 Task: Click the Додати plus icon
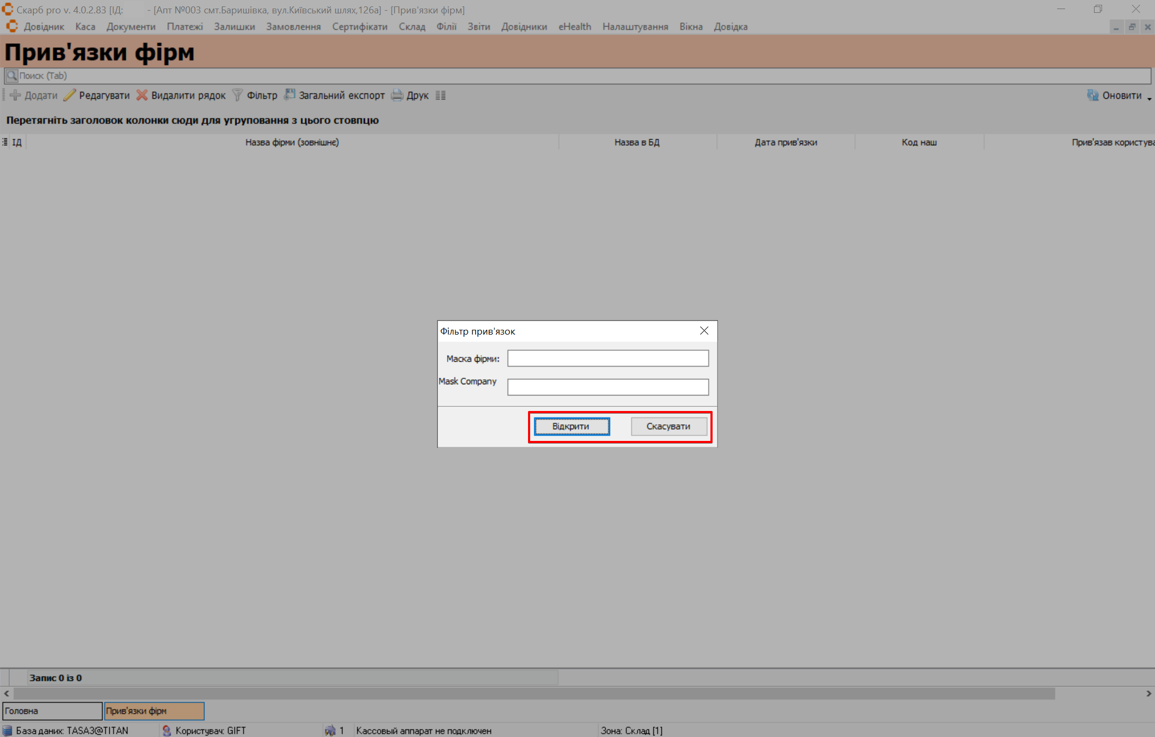point(15,95)
